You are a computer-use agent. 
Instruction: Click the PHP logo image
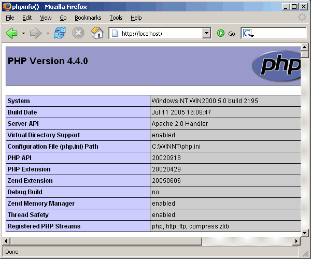click(x=276, y=66)
